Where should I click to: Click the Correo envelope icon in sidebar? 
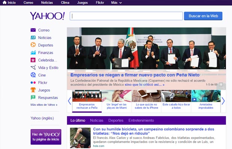33,30
